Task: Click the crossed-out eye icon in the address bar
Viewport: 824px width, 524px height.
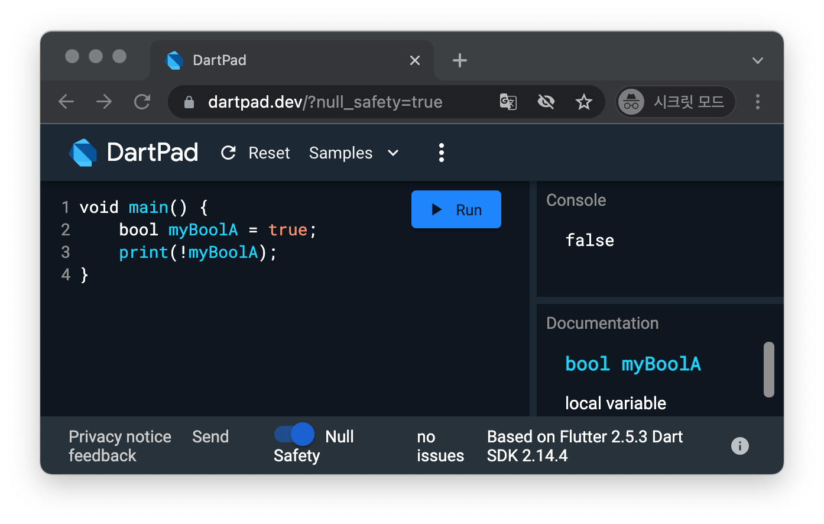Action: (546, 102)
